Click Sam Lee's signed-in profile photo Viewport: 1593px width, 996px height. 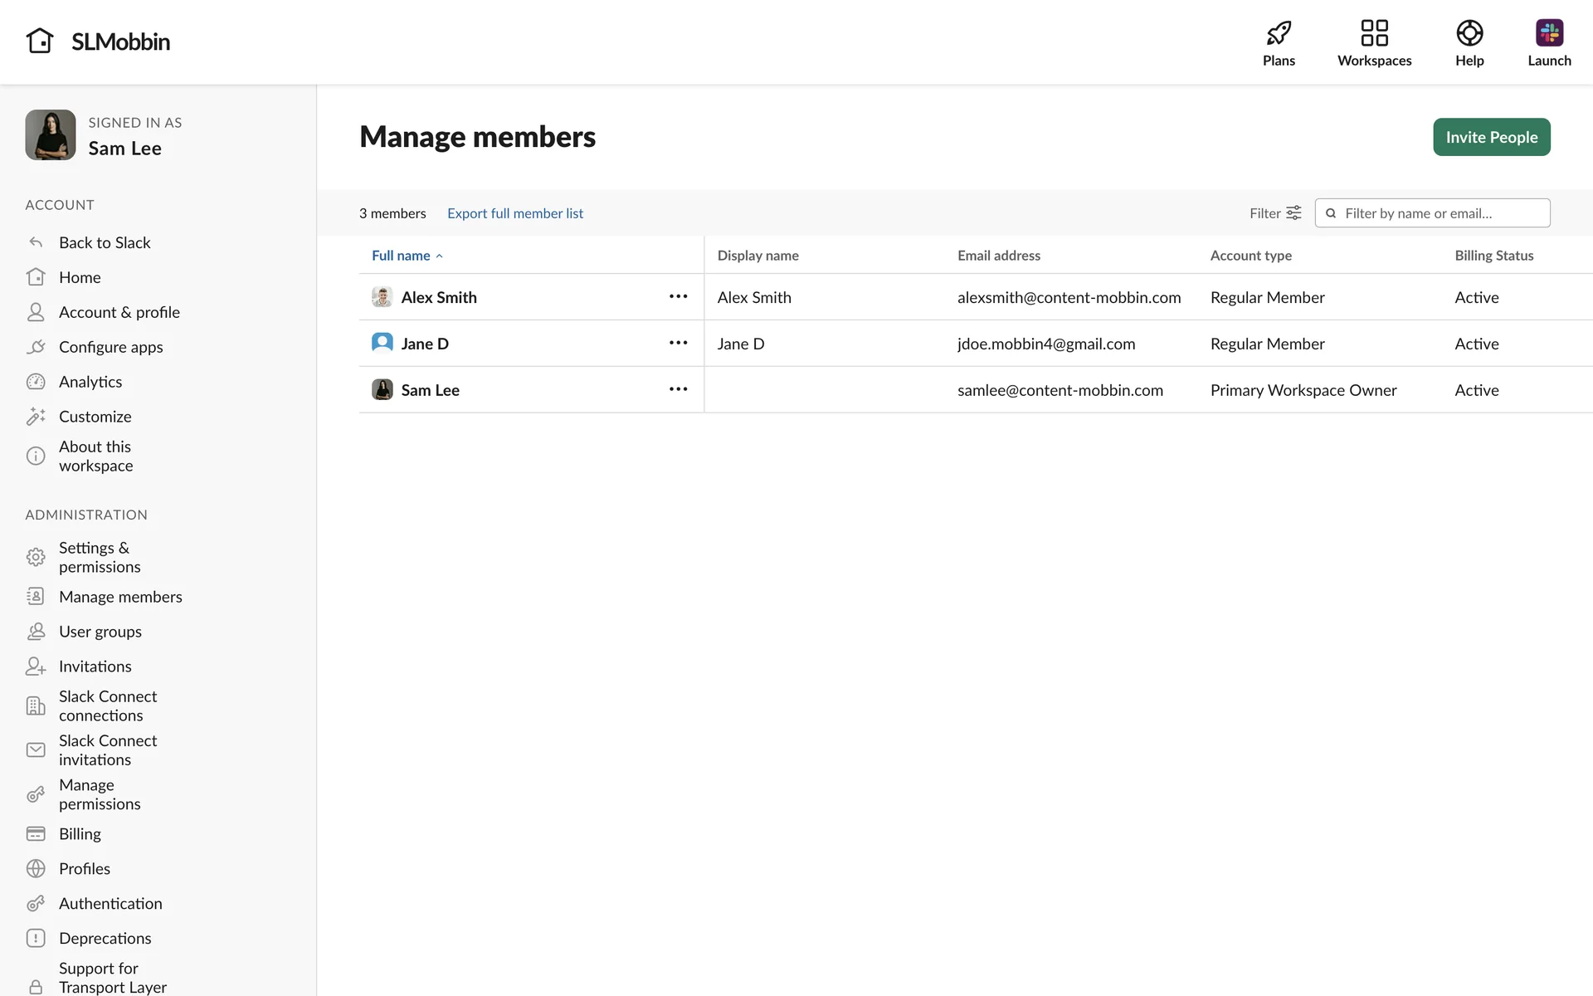tap(51, 134)
